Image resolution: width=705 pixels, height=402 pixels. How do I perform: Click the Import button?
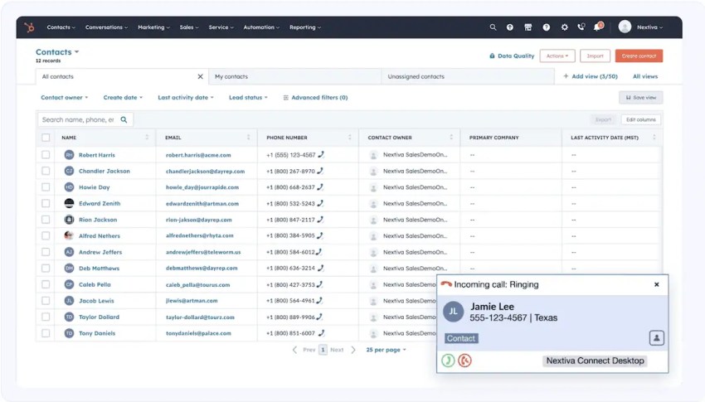point(595,56)
